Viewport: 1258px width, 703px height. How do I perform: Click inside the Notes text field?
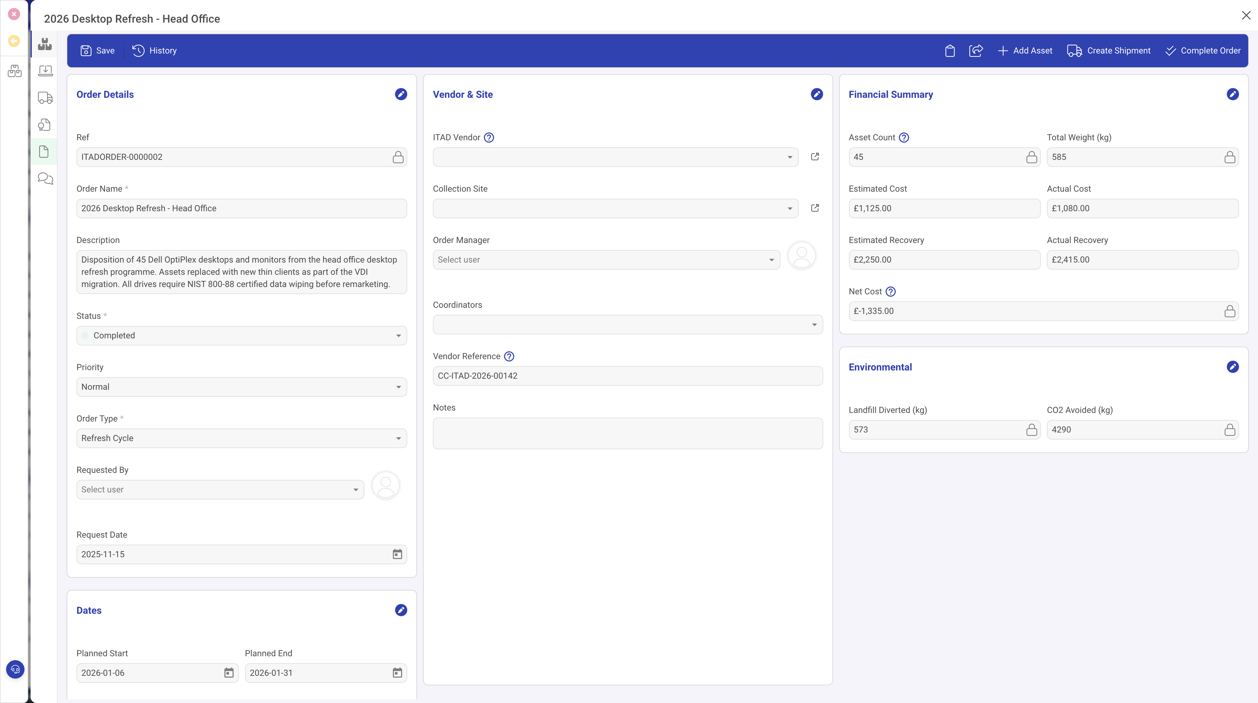click(627, 433)
